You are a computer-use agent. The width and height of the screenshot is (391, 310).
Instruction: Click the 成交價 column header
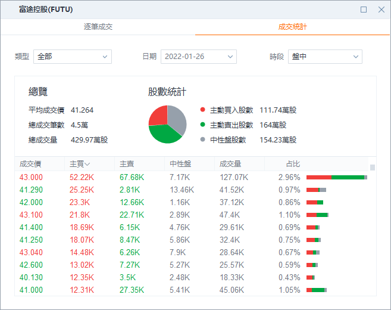point(30,164)
